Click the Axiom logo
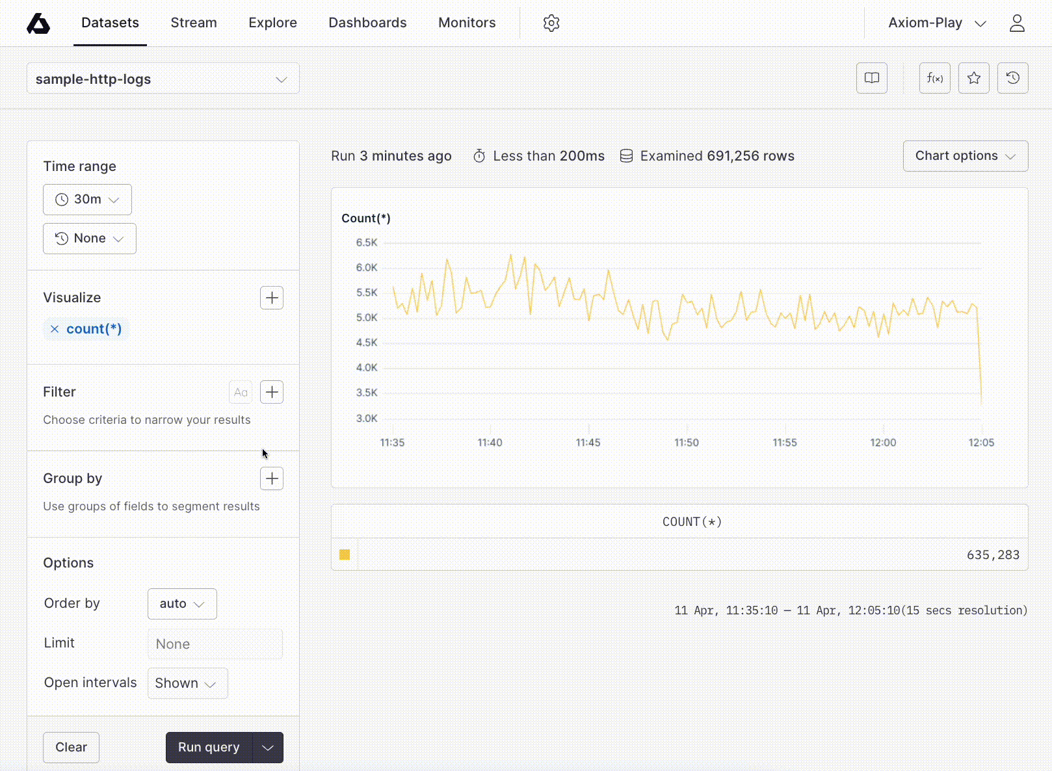Viewport: 1052px width, 771px height. (x=39, y=23)
